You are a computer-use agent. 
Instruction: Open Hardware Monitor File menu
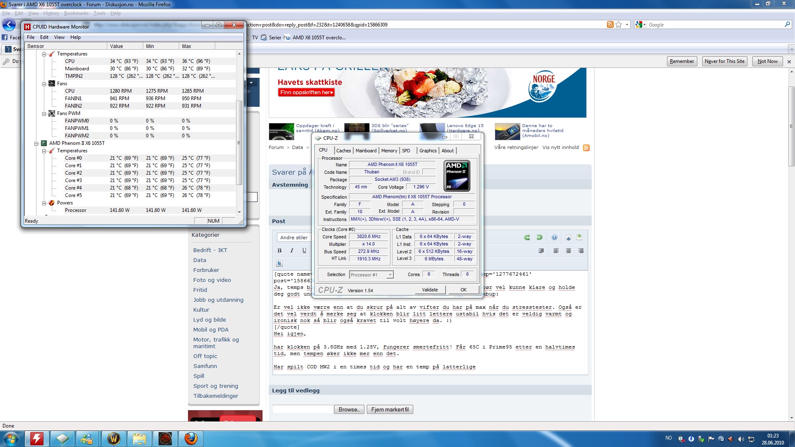(x=31, y=37)
